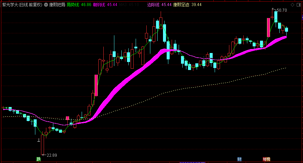Click the white ⊥ mark near the low candle
The image size is (303, 163).
click(39, 140)
